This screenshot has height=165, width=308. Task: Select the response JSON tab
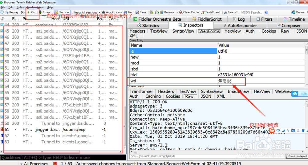point(206,96)
